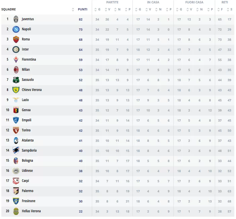Select the IN CASA header group
The height and width of the screenshot is (219, 236).
pyautogui.click(x=153, y=2)
